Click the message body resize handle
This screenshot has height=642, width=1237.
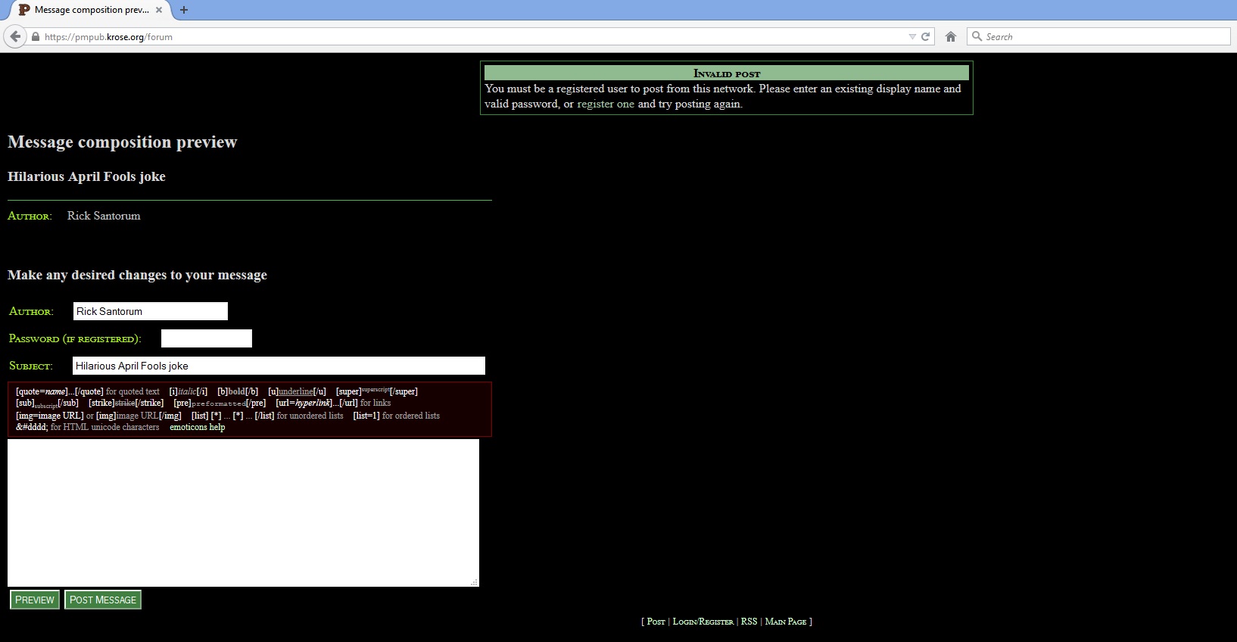pos(474,581)
